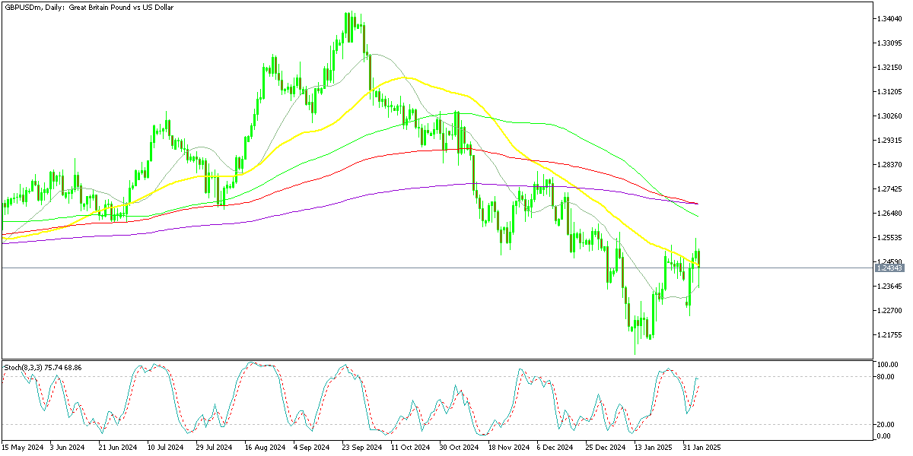Click the 6 Dec 2024 date label
This screenshot has height=456, width=913.
pyautogui.click(x=555, y=448)
